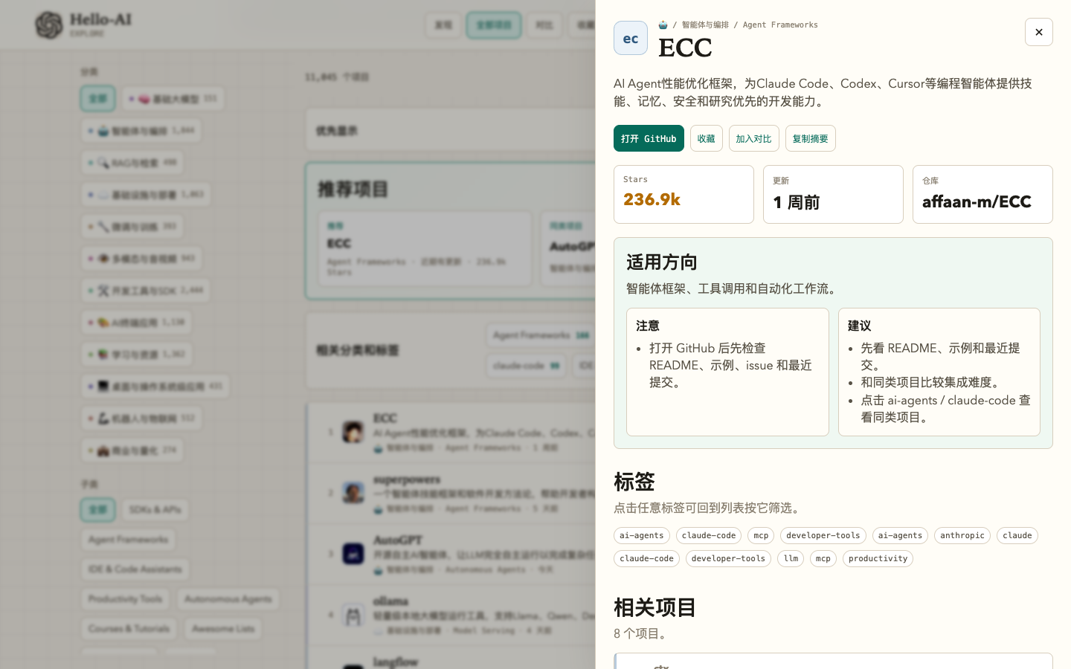The width and height of the screenshot is (1071, 669).
Task: Filter by Agent Frameworks subcategory chip
Action: tap(128, 539)
